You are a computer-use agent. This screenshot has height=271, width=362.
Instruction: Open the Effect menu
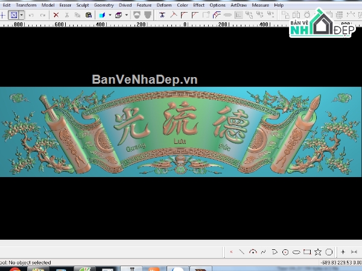tap(198, 5)
